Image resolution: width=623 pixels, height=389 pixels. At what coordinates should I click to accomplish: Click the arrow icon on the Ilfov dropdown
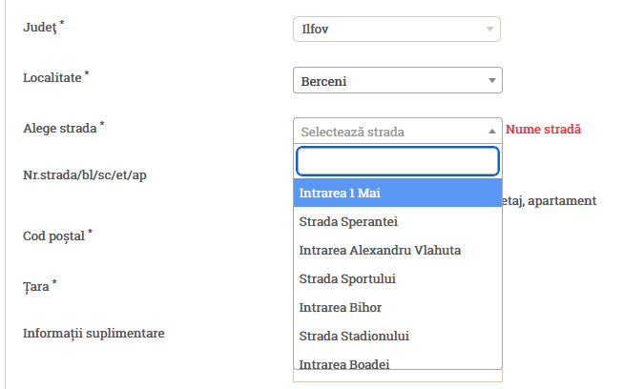pos(490,29)
